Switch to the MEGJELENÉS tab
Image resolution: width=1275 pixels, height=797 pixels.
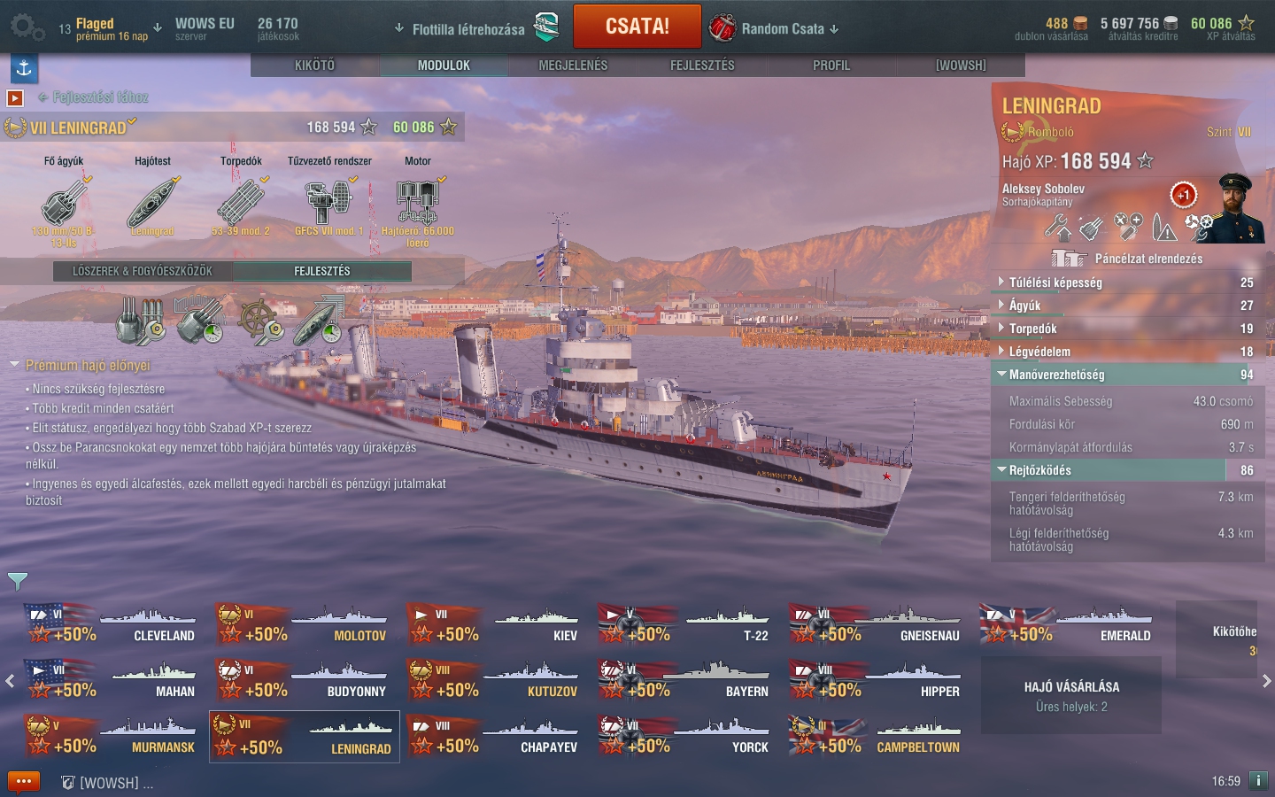tap(573, 66)
